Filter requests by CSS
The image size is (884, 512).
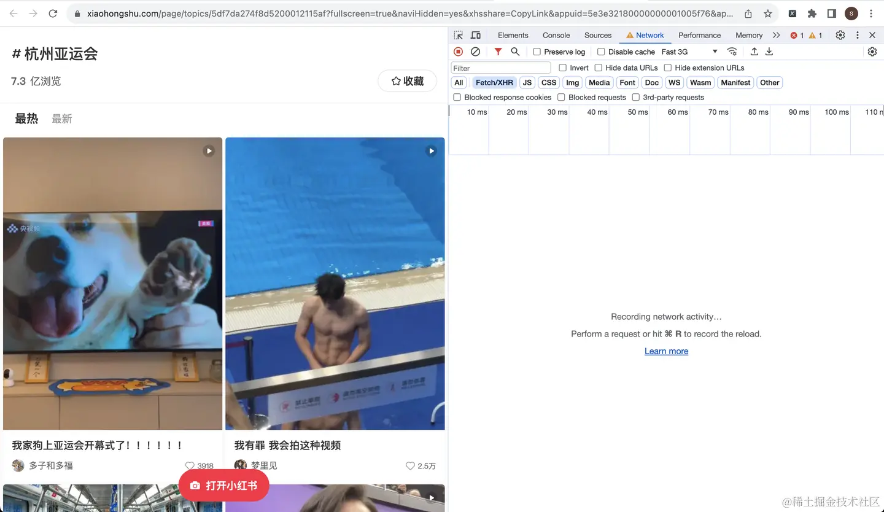(549, 82)
